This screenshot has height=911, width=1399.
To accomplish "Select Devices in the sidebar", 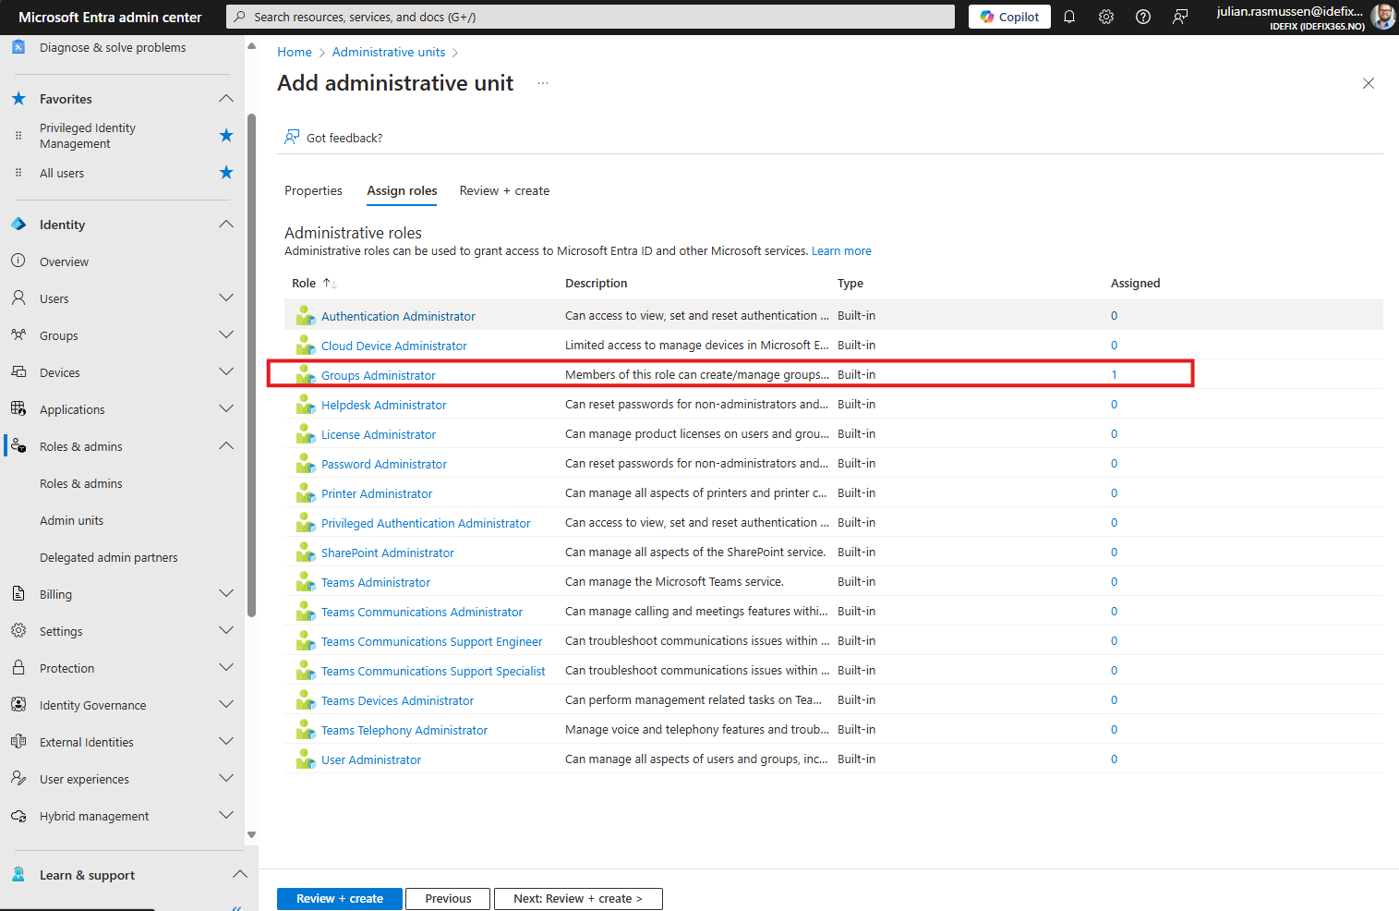I will click(x=59, y=371).
